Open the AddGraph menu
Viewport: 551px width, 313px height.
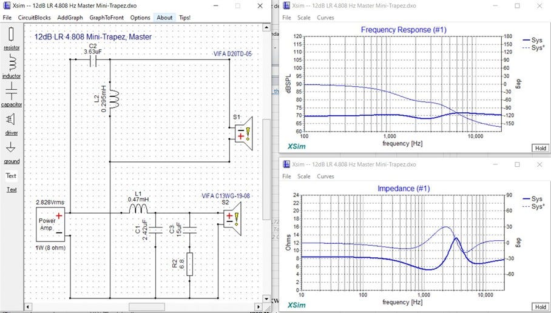coord(70,18)
